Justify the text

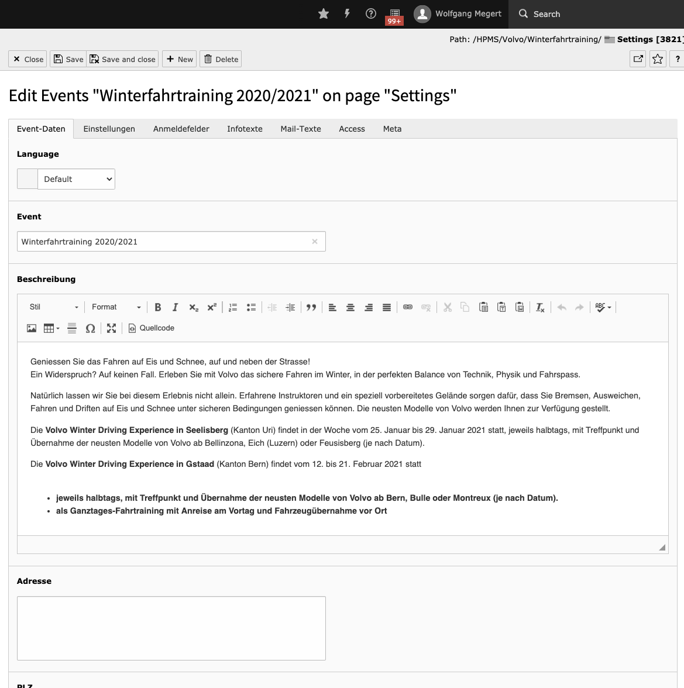coord(387,307)
